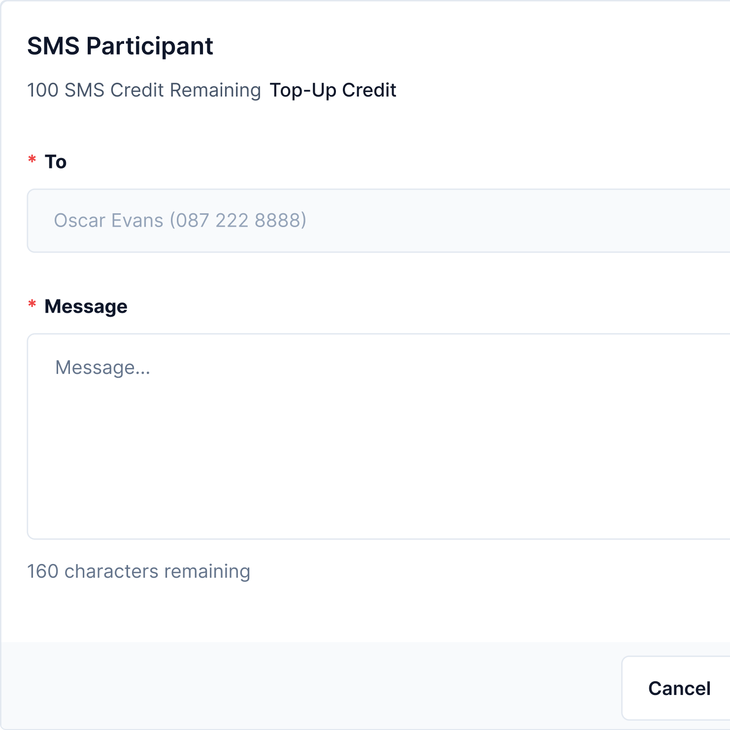
Task: Click the To field label
Action: 56,162
